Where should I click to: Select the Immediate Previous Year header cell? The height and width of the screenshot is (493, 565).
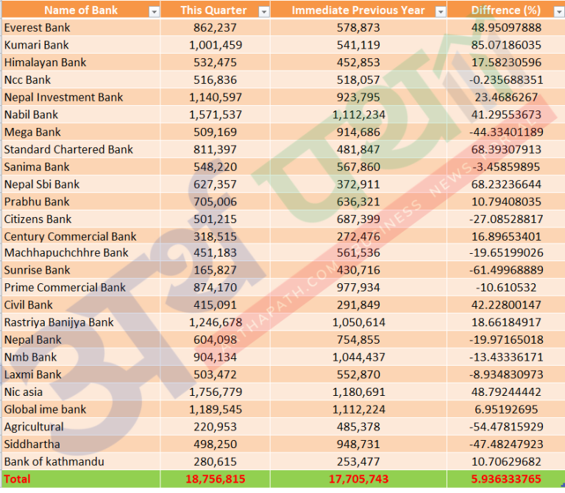pyautogui.click(x=358, y=10)
